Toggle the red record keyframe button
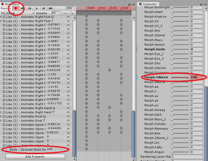Screen dimensions: 208x161 16,8
